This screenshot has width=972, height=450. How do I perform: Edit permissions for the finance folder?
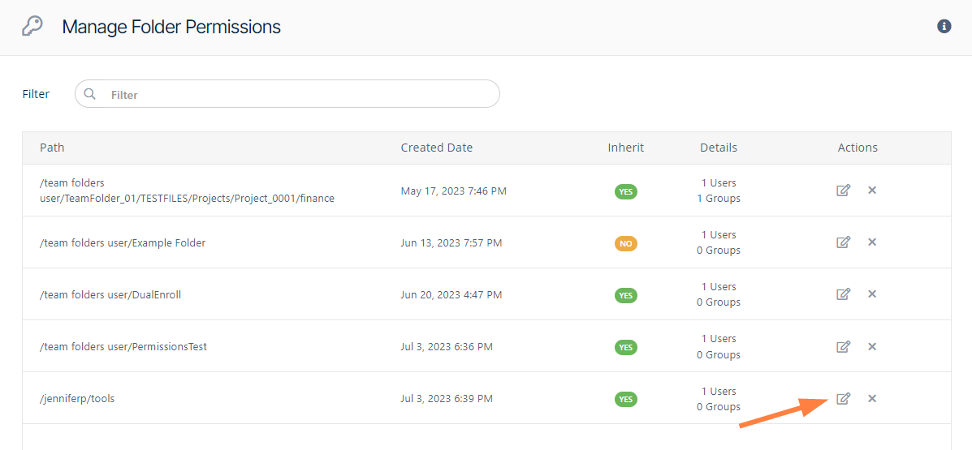pos(844,191)
